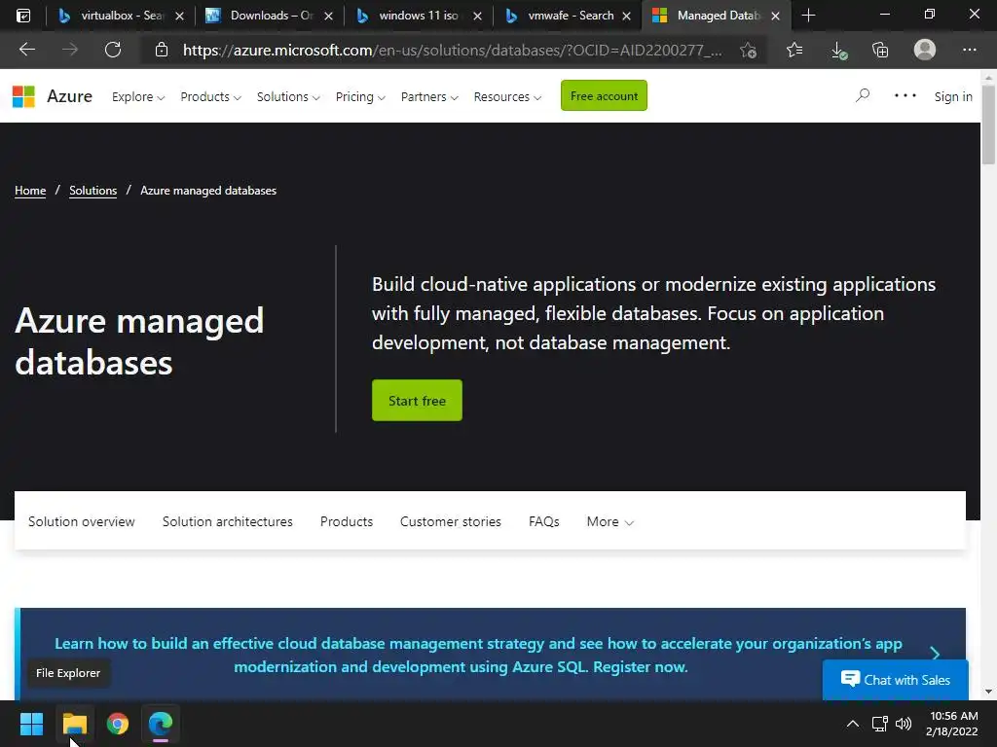The image size is (997, 747).
Task: Click Sign in link
Action: [953, 96]
